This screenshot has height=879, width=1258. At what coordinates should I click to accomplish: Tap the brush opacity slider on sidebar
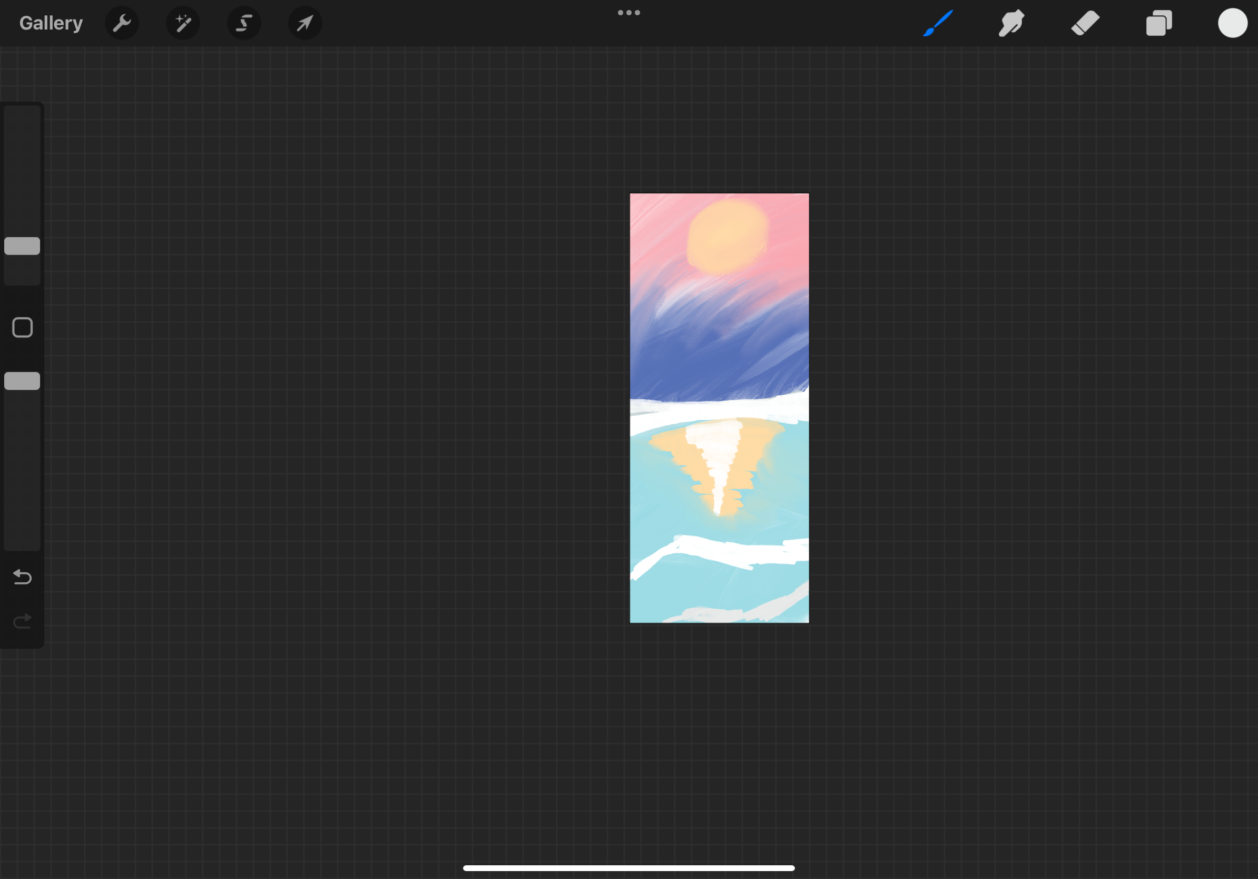click(22, 381)
